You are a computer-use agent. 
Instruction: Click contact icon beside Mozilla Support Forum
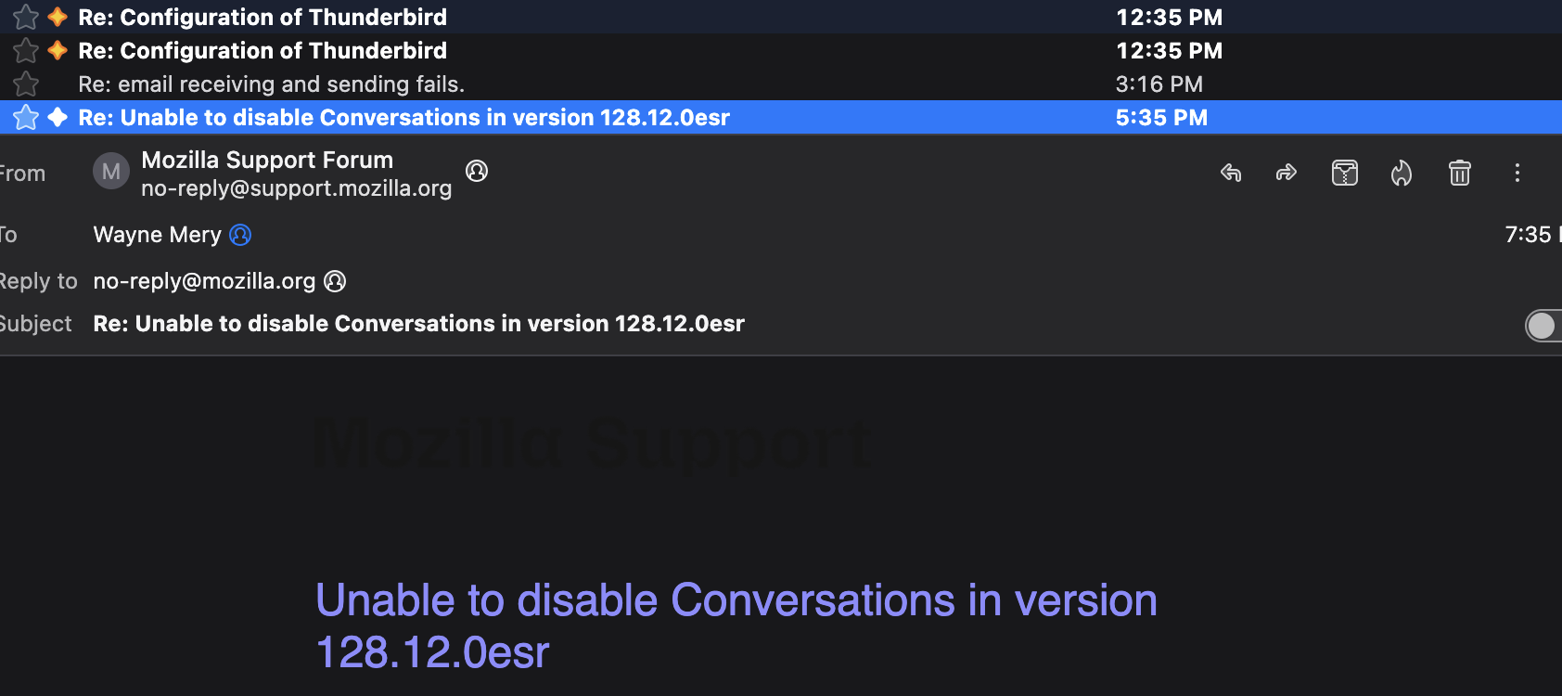click(477, 171)
